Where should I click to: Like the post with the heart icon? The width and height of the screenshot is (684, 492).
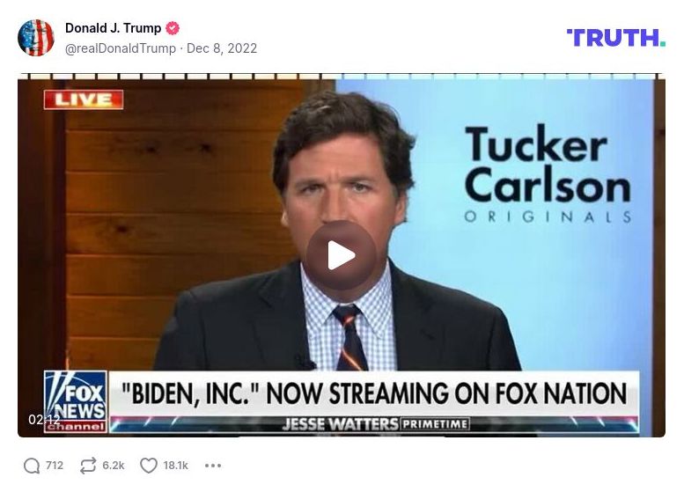[149, 466]
